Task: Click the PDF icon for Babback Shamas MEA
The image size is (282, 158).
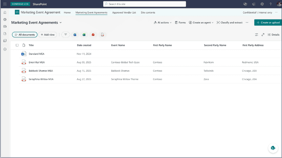Action: 24,71
